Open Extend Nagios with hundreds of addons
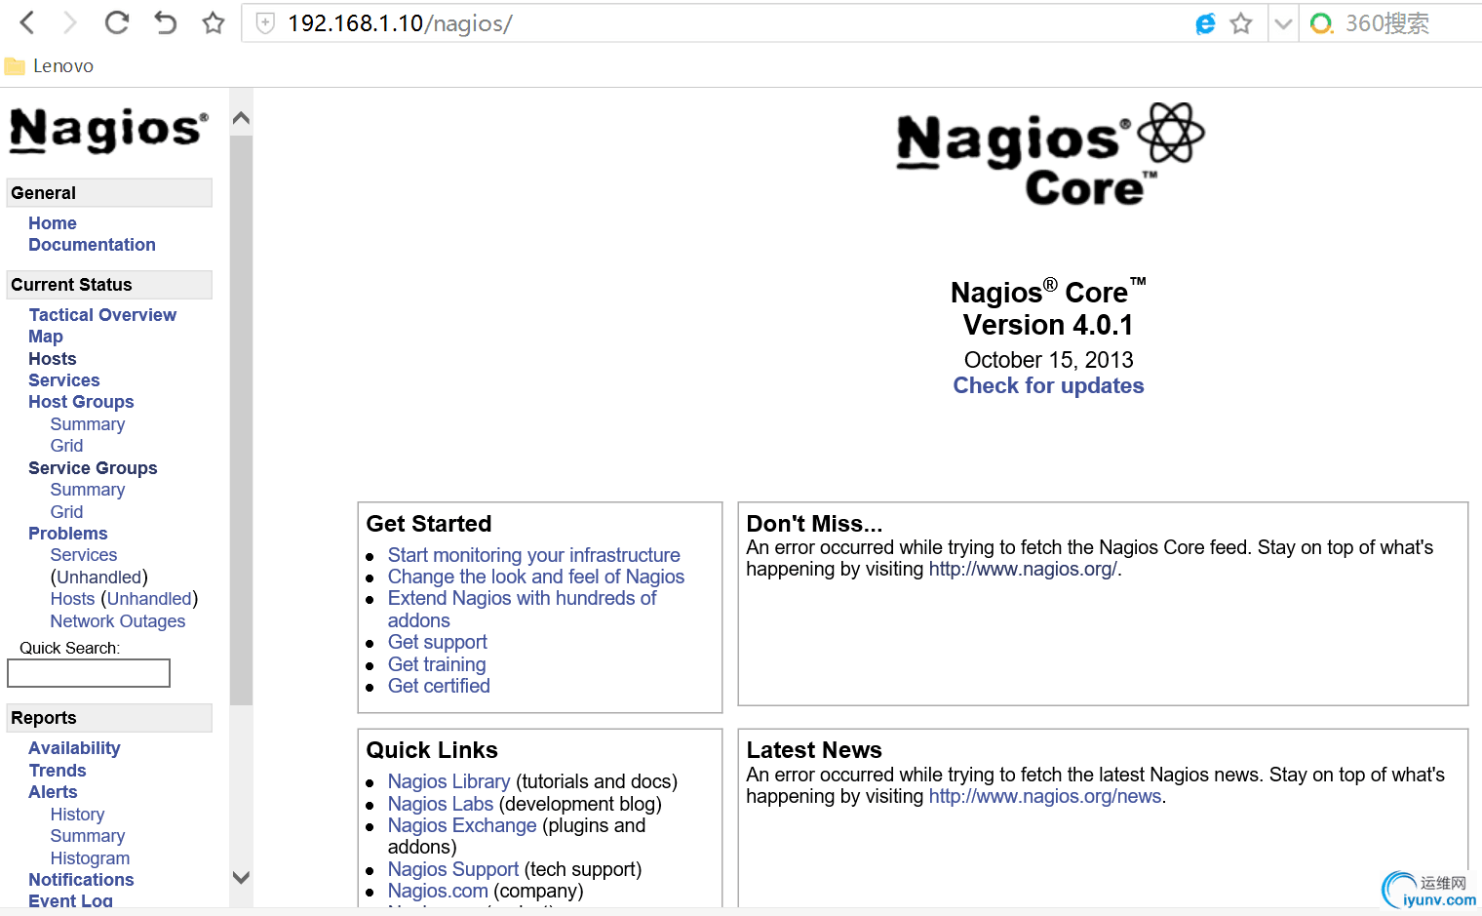Viewport: 1482px width, 916px height. point(523,609)
